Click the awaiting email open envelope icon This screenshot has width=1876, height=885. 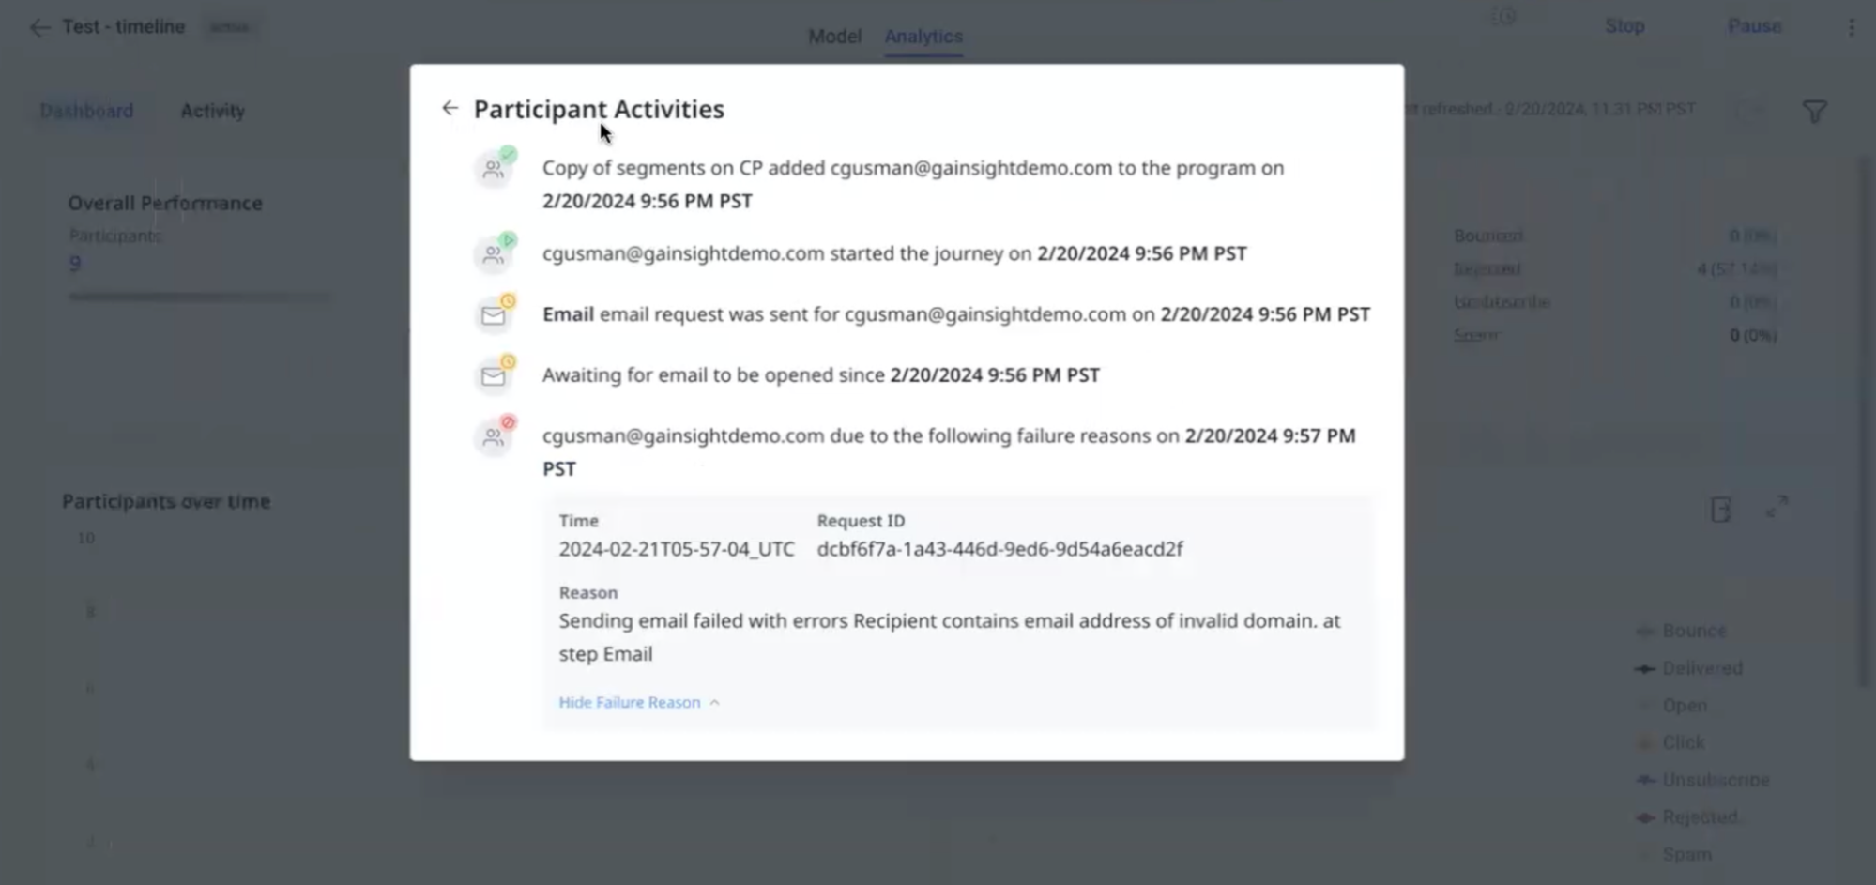pos(495,375)
